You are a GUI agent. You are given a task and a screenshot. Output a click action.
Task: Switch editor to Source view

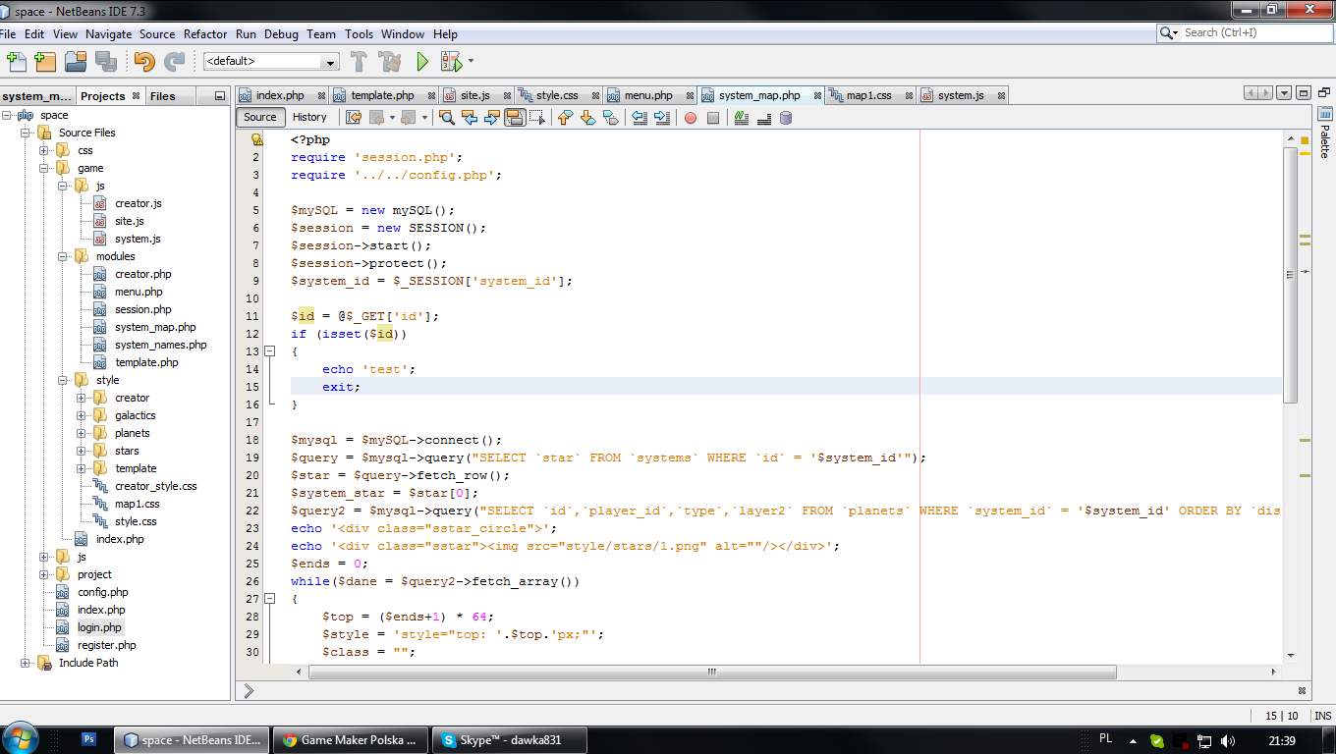click(x=260, y=117)
